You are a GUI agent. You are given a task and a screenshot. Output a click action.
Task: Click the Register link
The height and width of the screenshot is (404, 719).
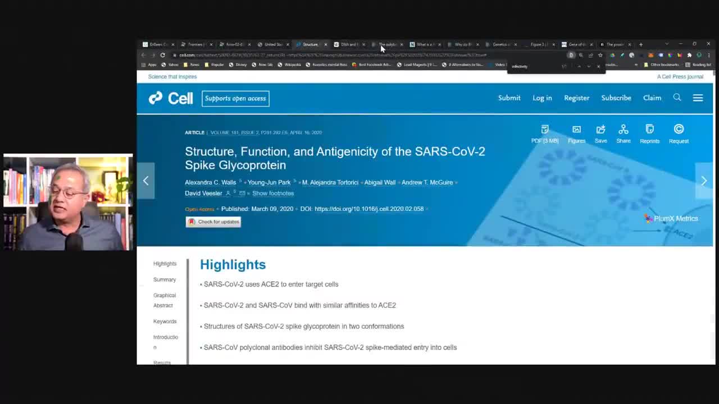click(x=576, y=98)
